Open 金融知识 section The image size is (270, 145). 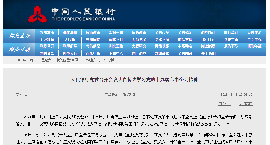coord(185,53)
